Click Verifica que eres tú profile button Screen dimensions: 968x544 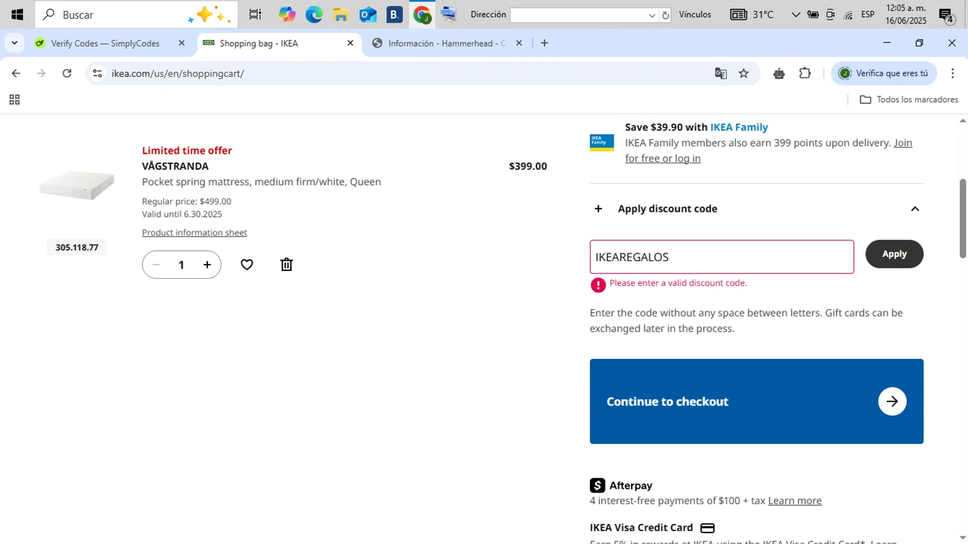coord(883,74)
